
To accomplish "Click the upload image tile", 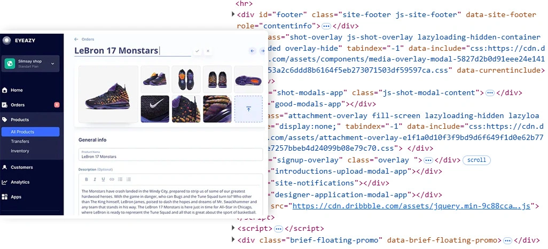I will pos(248,109).
